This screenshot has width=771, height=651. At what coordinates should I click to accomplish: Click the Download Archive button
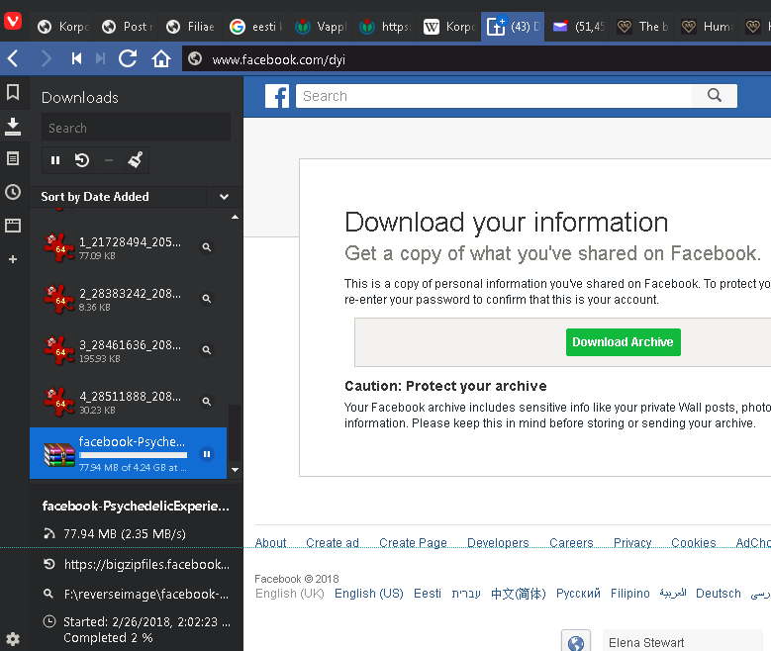point(623,342)
